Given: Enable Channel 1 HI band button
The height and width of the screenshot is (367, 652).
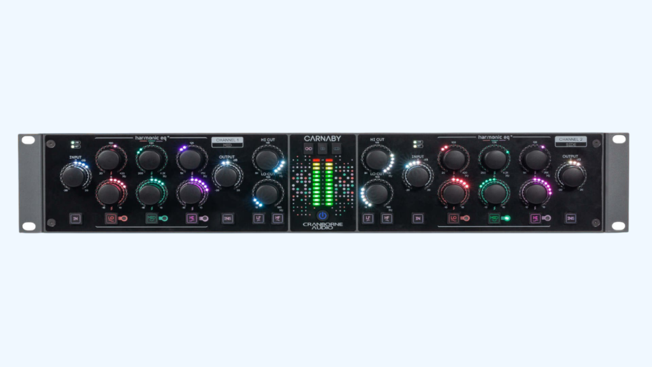Looking at the screenshot, I should (x=191, y=219).
